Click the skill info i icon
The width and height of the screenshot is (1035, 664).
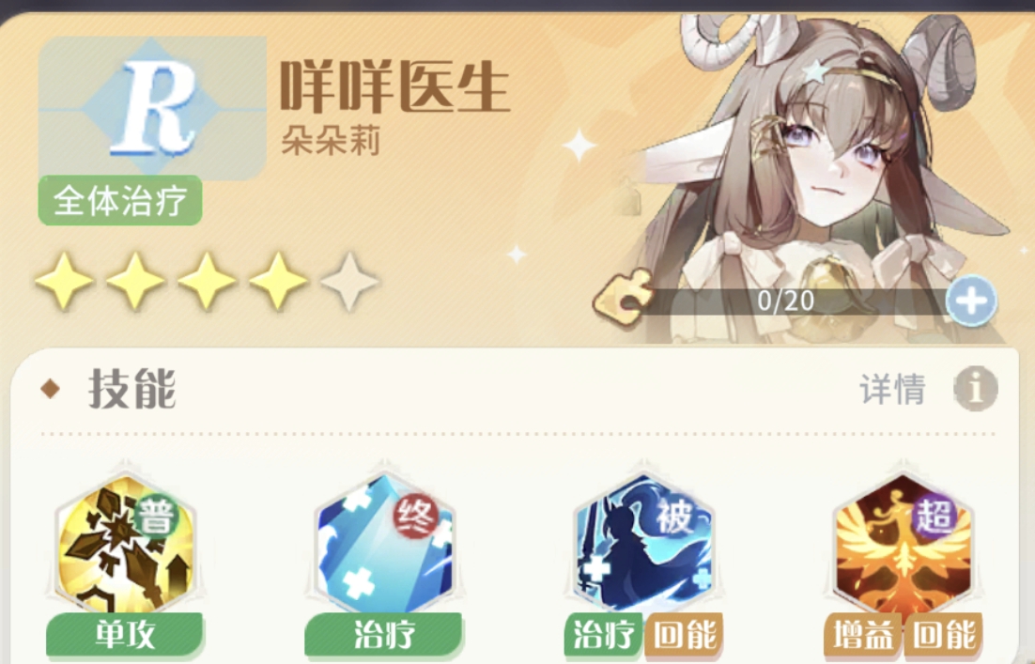point(976,388)
